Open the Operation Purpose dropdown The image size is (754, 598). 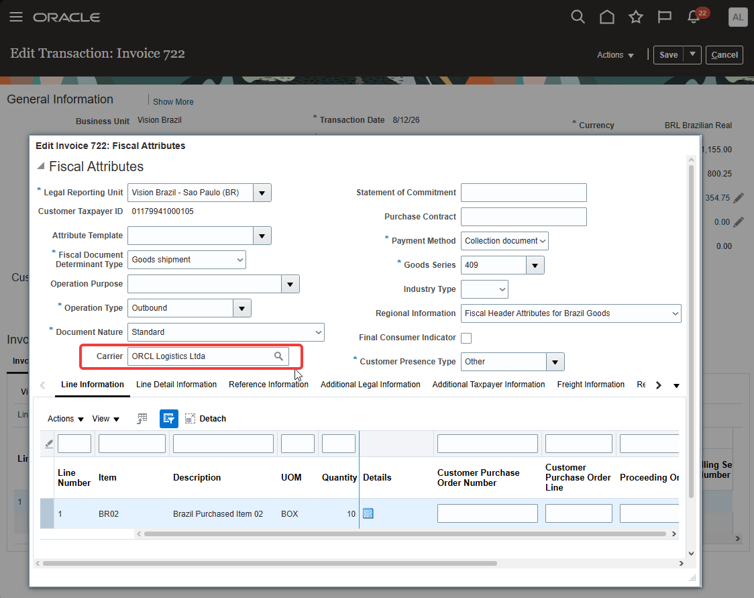click(290, 284)
